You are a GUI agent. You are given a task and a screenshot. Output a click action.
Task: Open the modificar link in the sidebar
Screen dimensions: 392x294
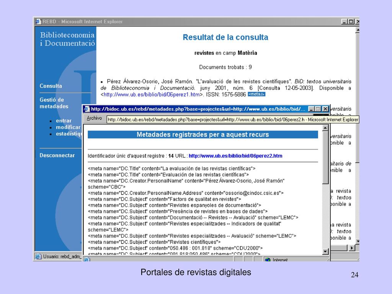tap(68, 127)
